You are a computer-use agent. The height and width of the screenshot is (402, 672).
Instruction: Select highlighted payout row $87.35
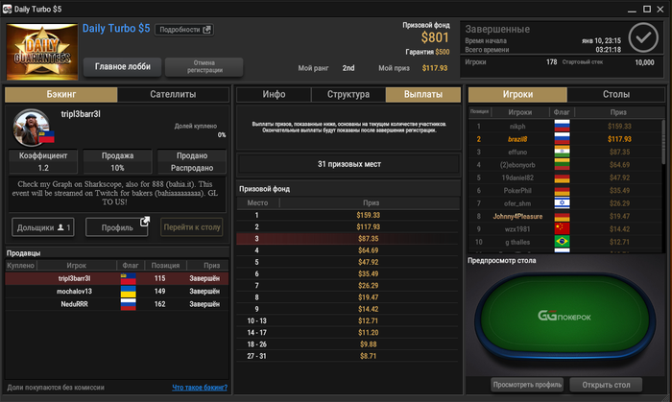pyautogui.click(x=348, y=239)
